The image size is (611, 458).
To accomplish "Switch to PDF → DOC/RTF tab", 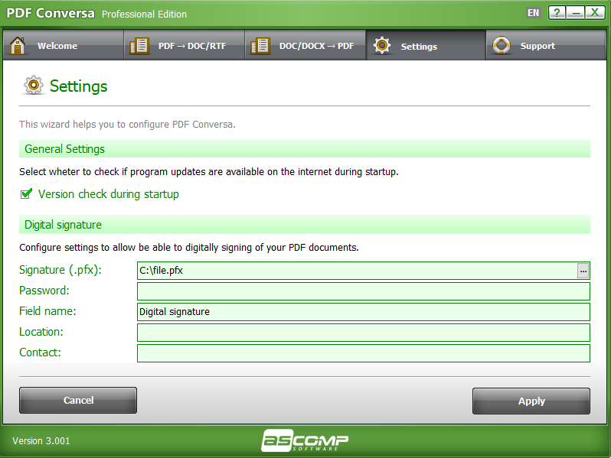I will pyautogui.click(x=185, y=46).
